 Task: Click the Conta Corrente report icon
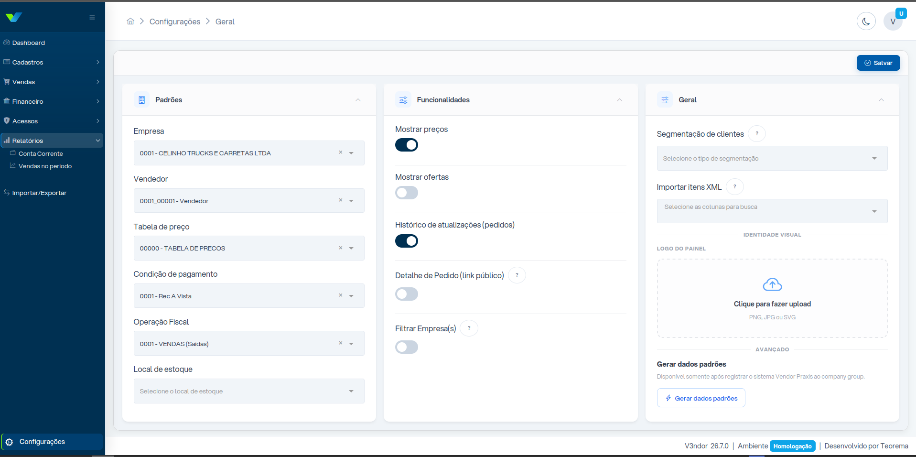point(13,153)
